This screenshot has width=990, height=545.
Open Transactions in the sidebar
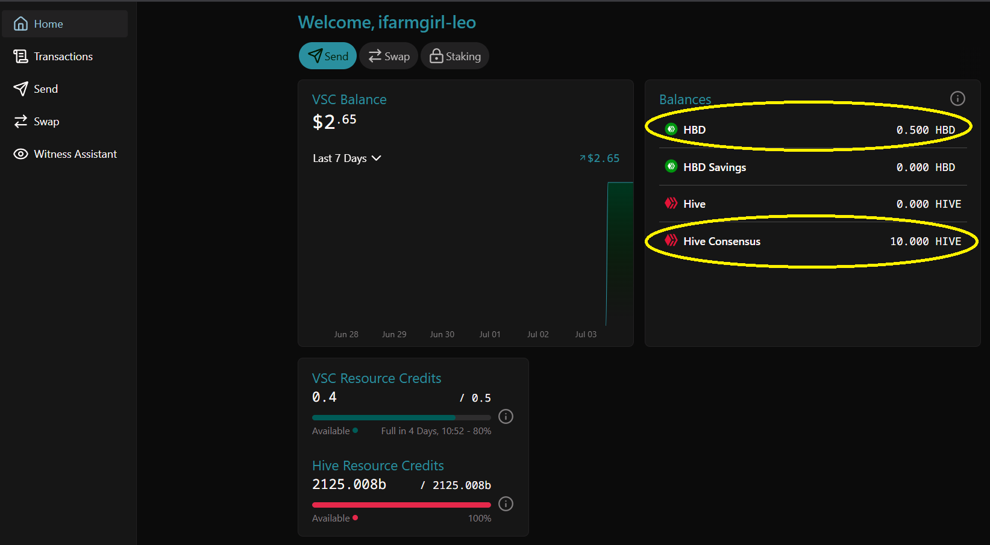coord(65,57)
